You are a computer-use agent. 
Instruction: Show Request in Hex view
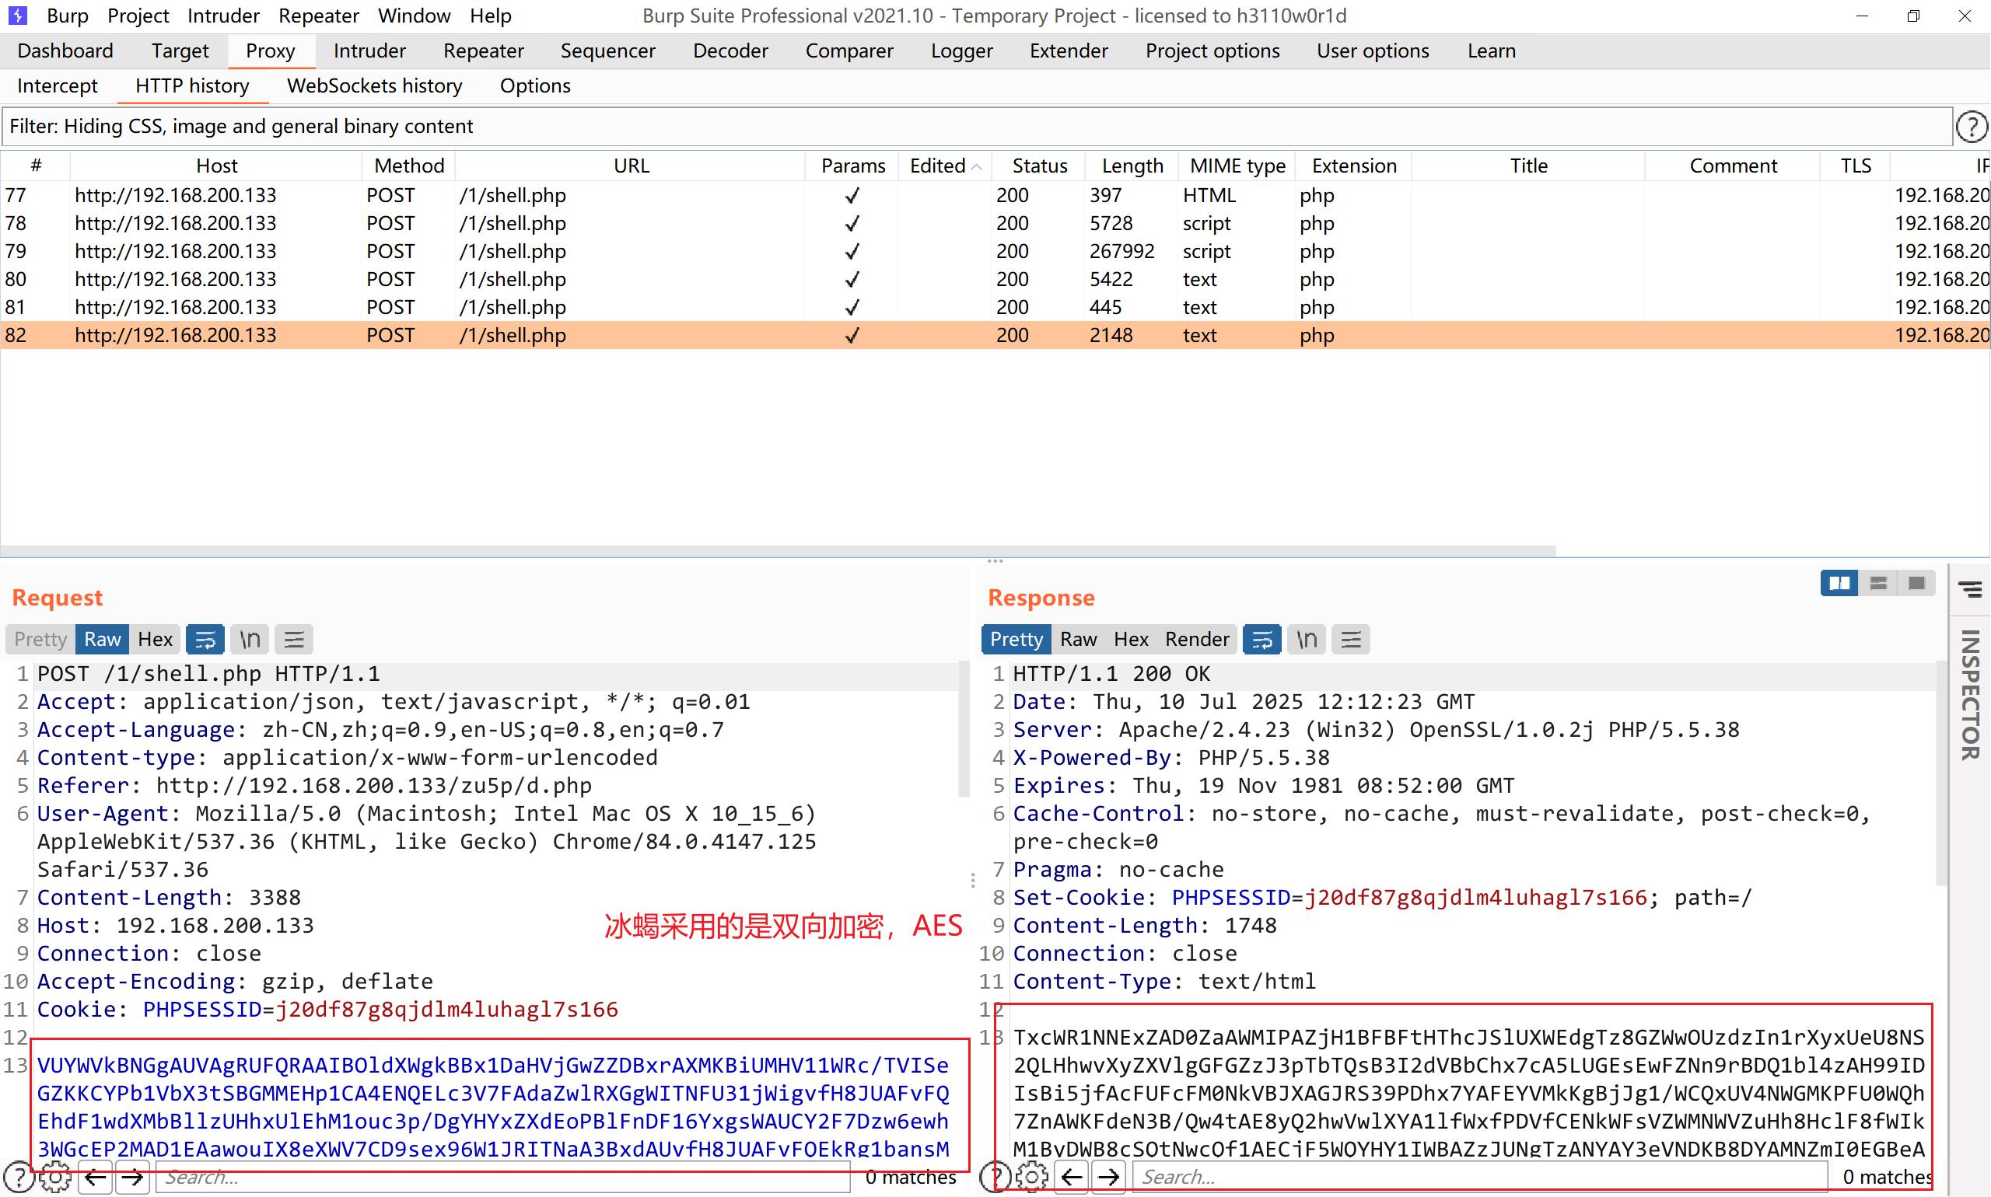155,640
